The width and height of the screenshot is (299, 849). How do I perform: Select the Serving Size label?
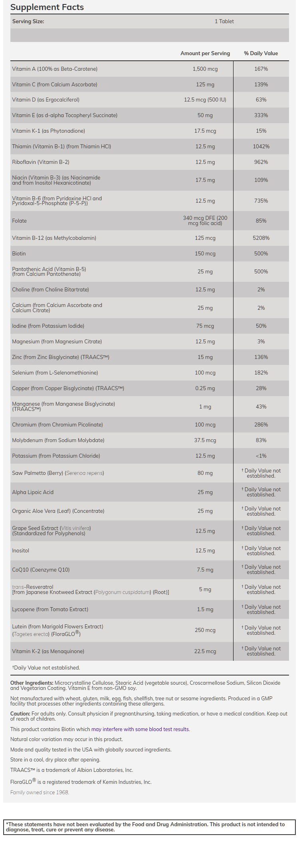(x=28, y=22)
